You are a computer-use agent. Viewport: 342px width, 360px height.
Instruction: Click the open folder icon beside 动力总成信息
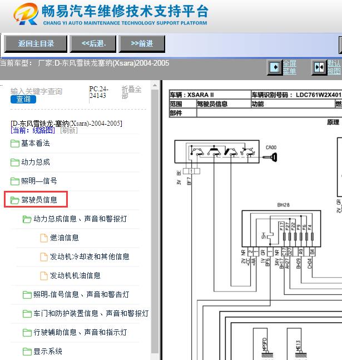pos(27,219)
